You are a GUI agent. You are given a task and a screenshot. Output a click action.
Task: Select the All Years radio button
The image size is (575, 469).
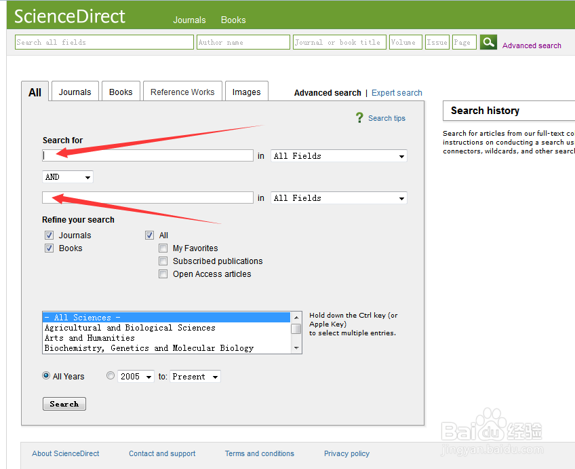pos(46,375)
